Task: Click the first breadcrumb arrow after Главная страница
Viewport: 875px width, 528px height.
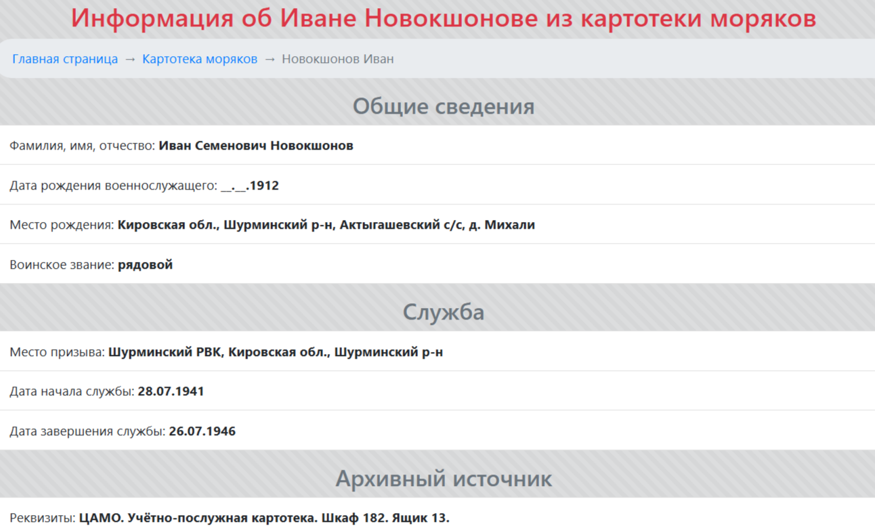Action: click(x=130, y=59)
